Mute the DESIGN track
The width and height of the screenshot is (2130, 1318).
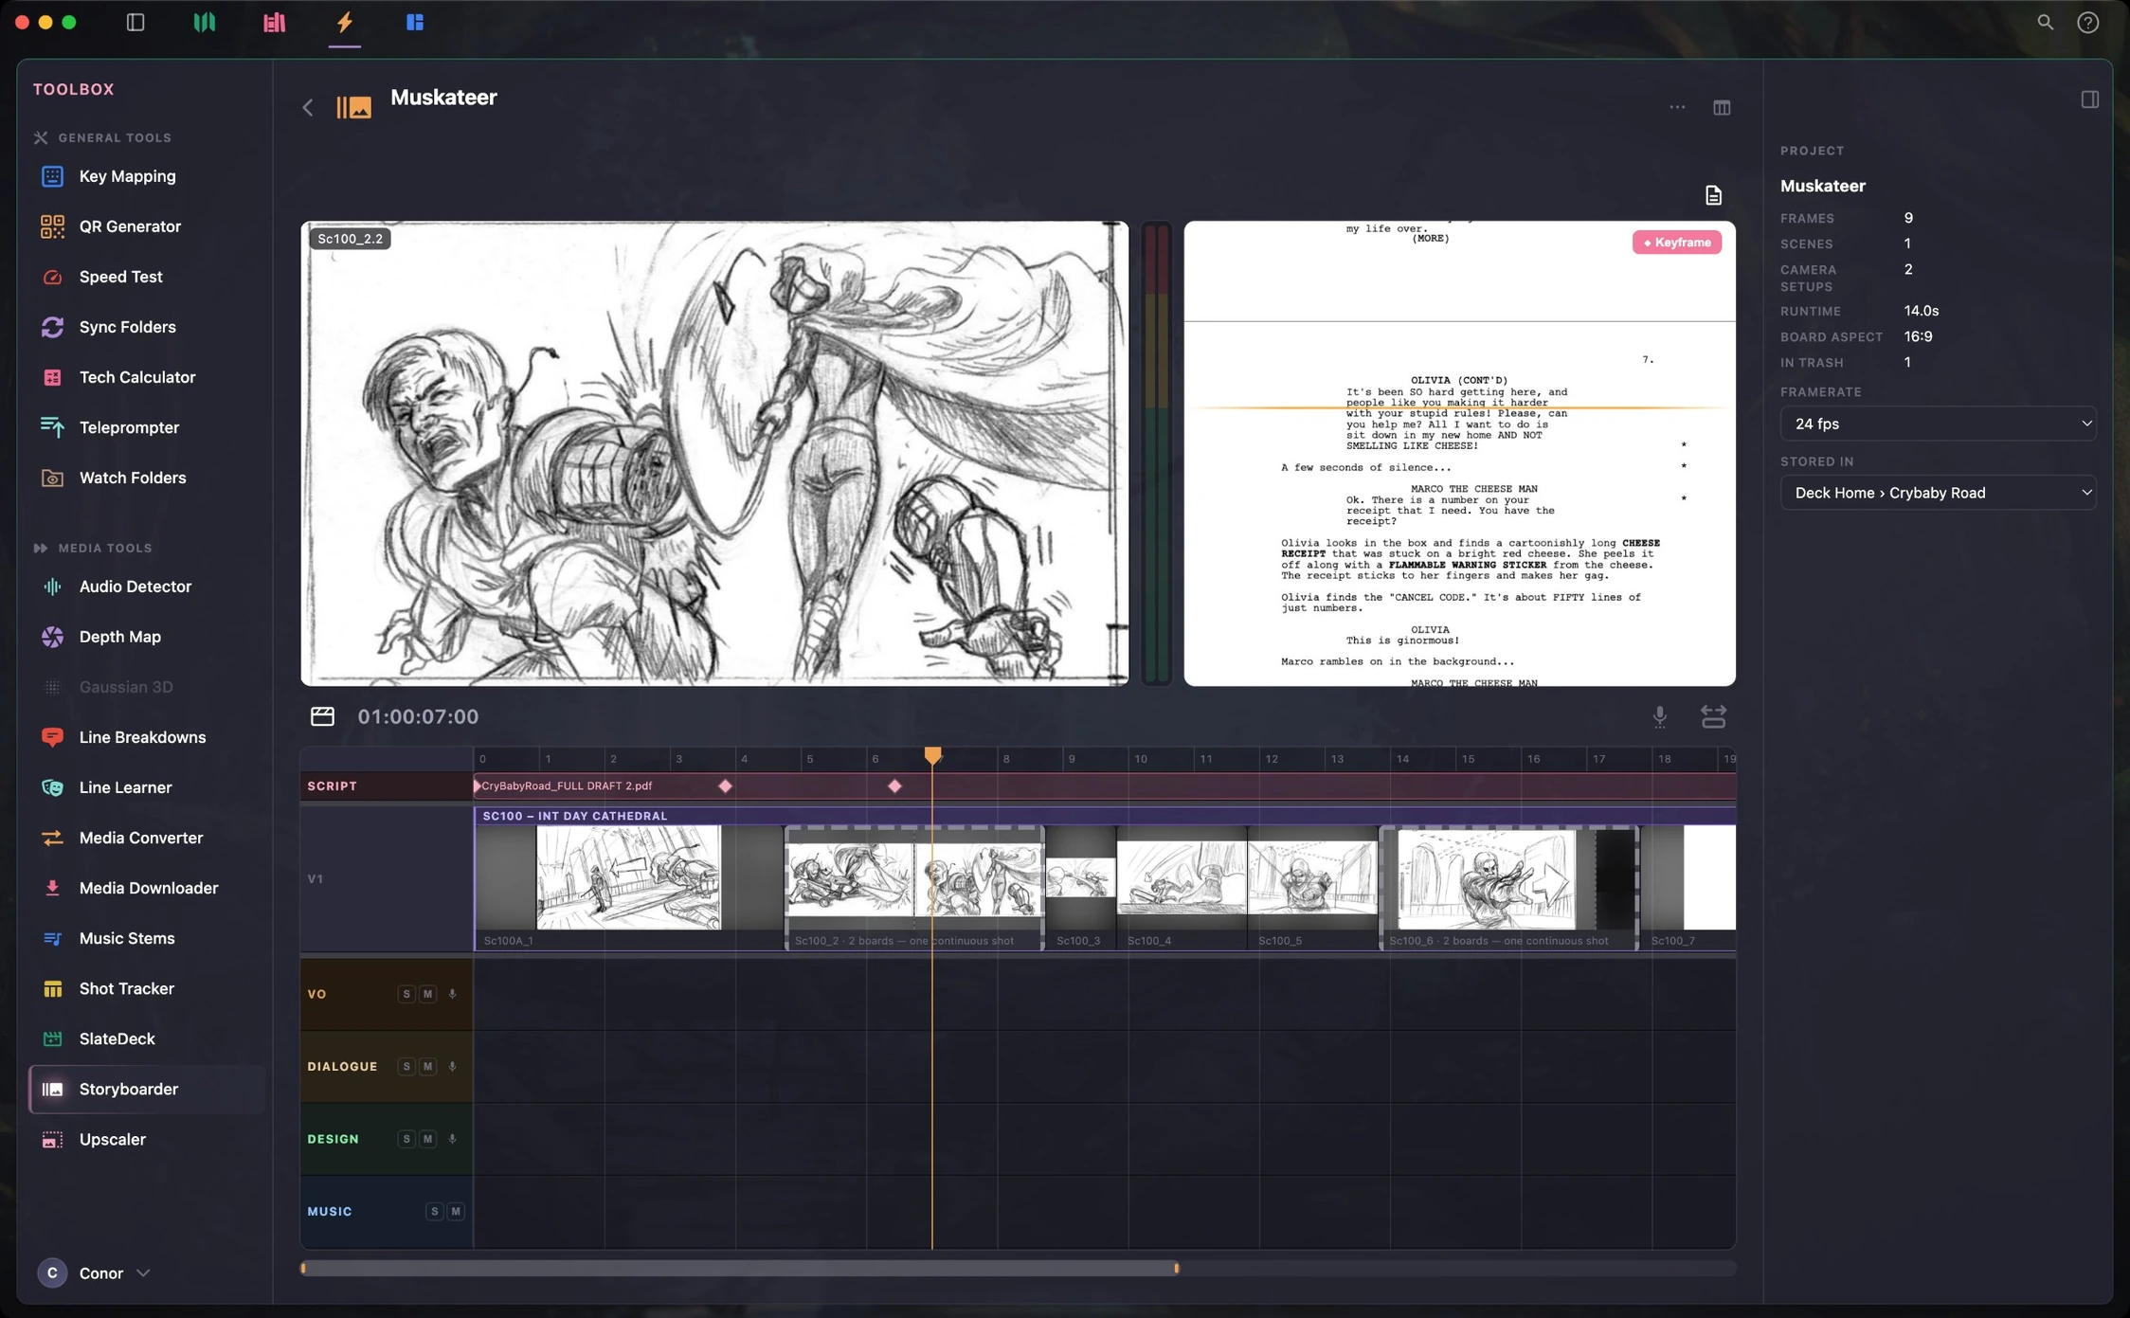point(428,1139)
